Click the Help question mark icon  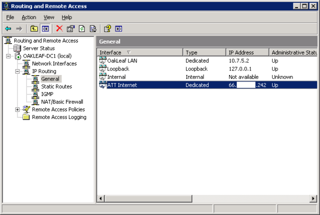coord(107,28)
